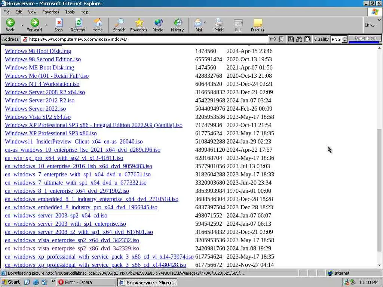Stop the page loading via Stop icon

click(x=59, y=23)
